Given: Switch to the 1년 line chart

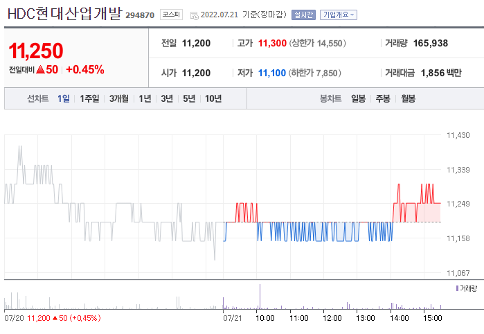Looking at the screenshot, I should tap(145, 98).
